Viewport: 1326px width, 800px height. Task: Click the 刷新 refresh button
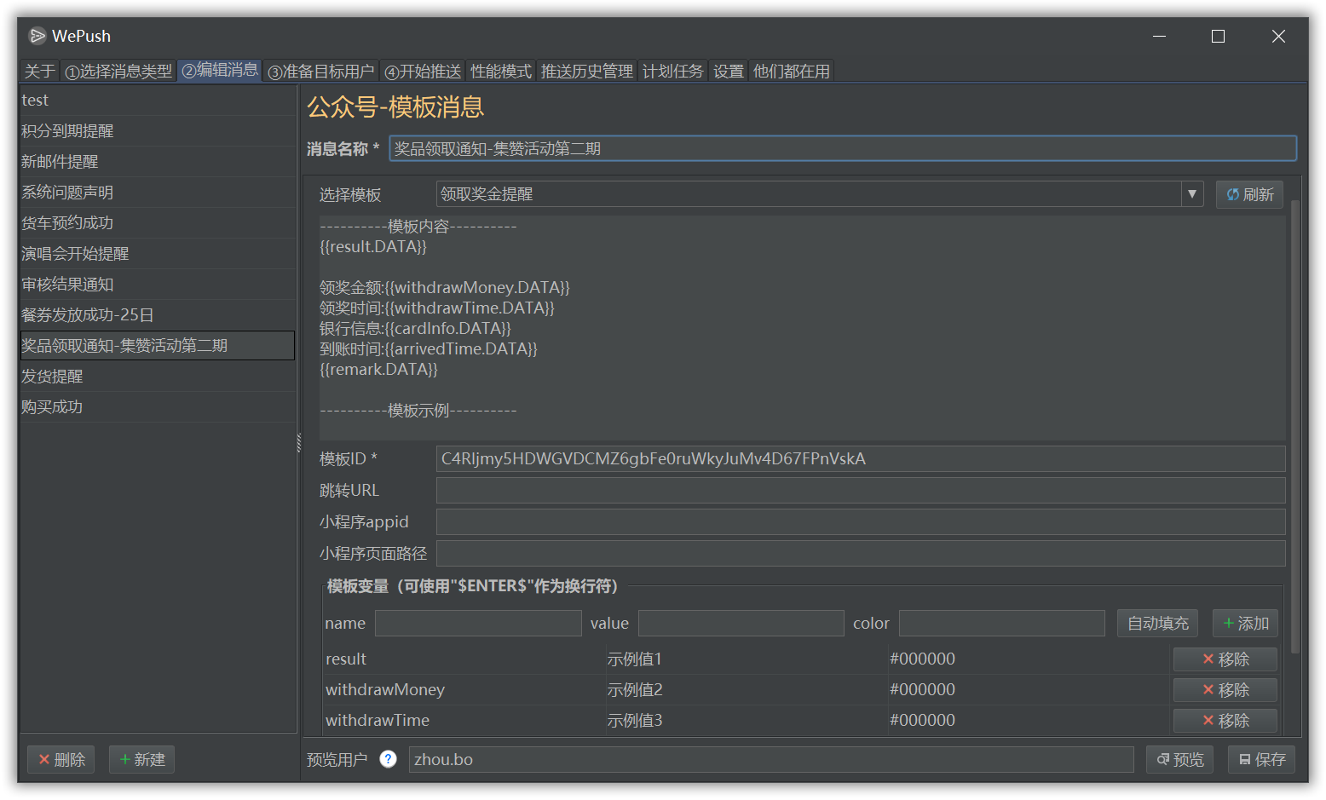pyautogui.click(x=1249, y=194)
